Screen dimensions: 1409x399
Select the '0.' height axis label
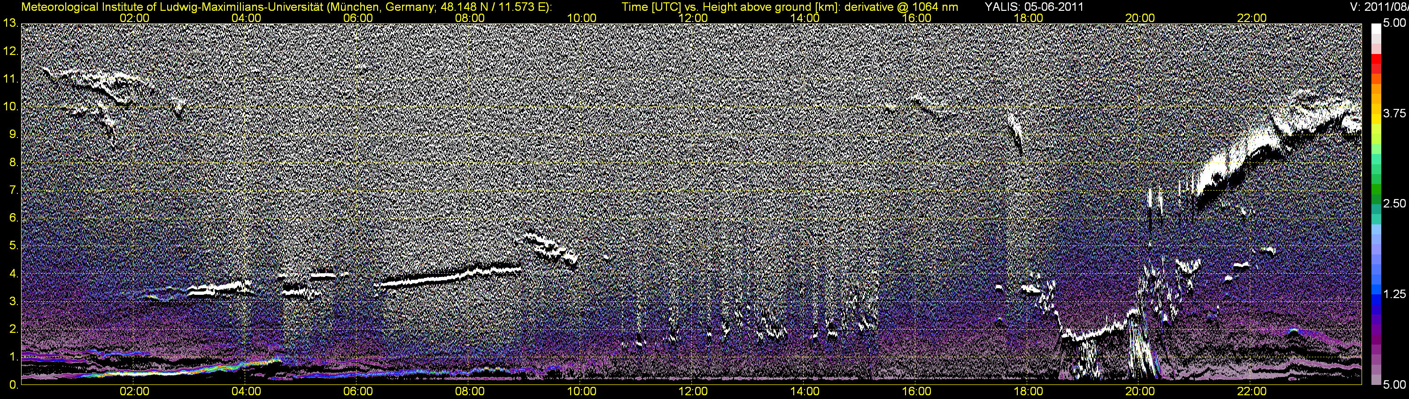point(13,385)
